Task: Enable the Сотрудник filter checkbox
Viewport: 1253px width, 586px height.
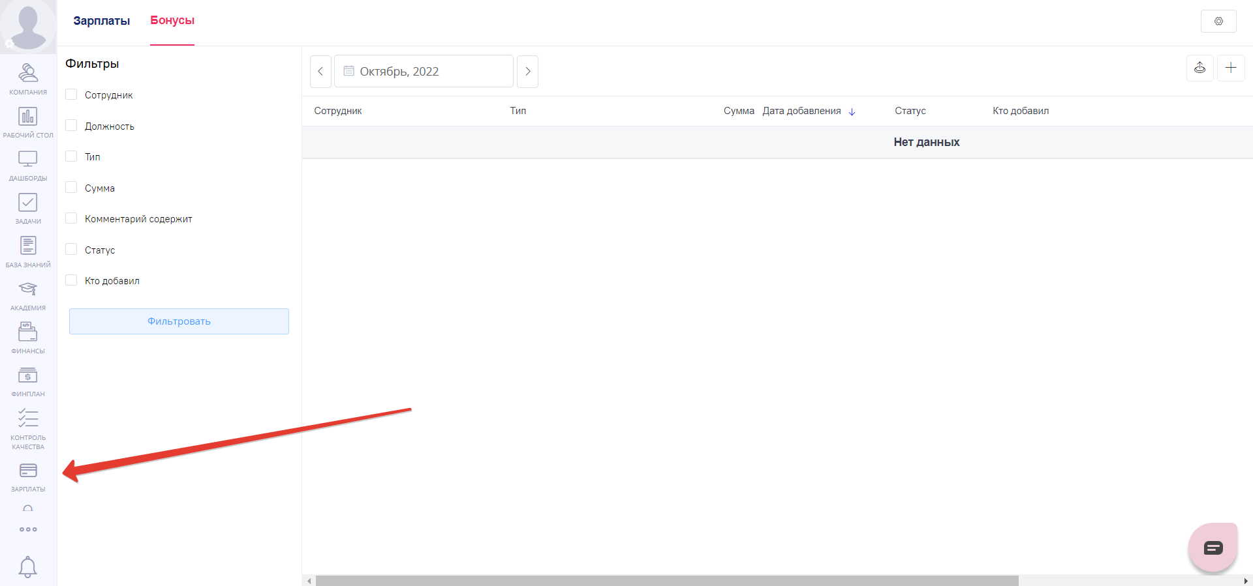Action: click(72, 95)
